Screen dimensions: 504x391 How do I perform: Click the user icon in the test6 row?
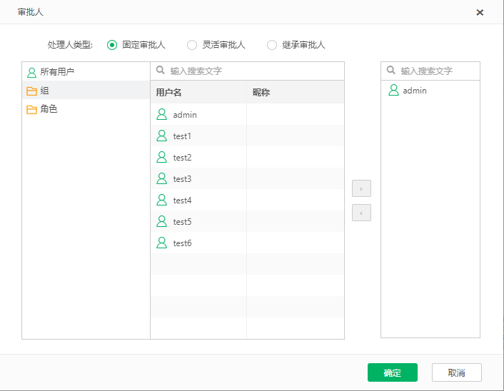pyautogui.click(x=161, y=243)
